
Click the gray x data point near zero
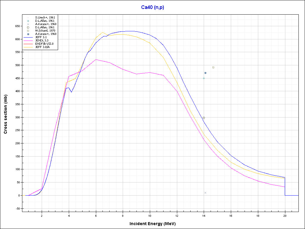click(x=206, y=193)
